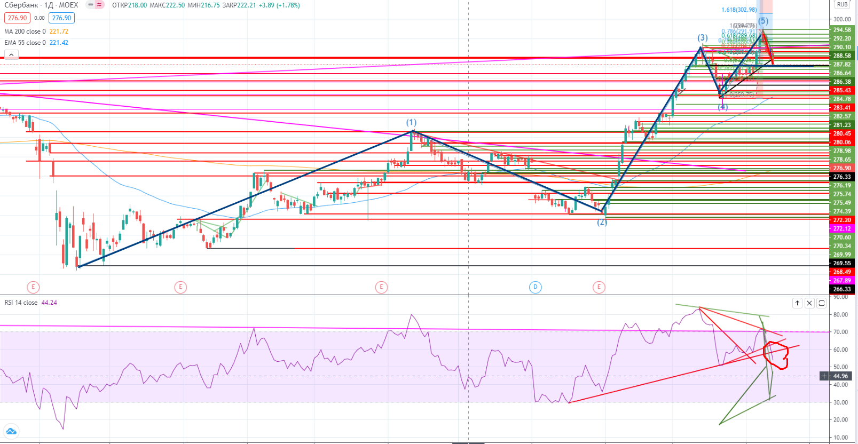Image resolution: width=858 pixels, height=444 pixels.
Task: Click the plus icon next to 44.96
Action: click(824, 376)
